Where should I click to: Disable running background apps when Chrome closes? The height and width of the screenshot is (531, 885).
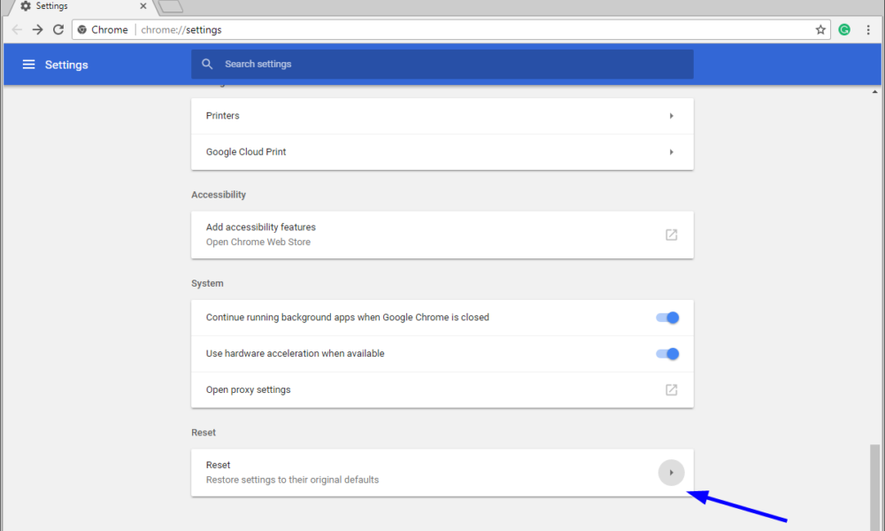666,318
